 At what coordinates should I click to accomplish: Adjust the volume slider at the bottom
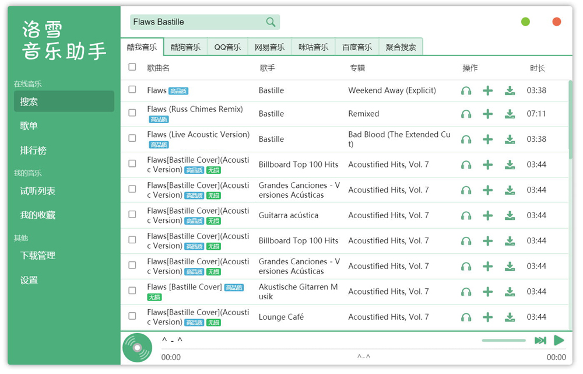coord(503,340)
